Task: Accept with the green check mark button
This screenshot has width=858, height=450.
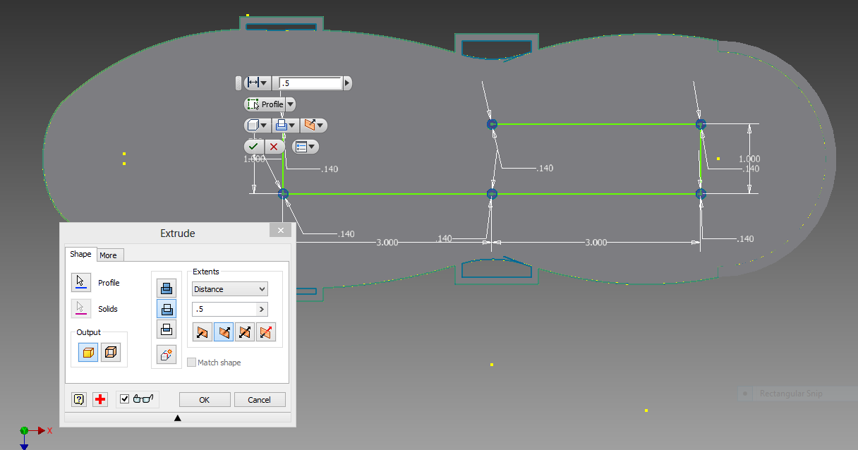Action: [253, 147]
